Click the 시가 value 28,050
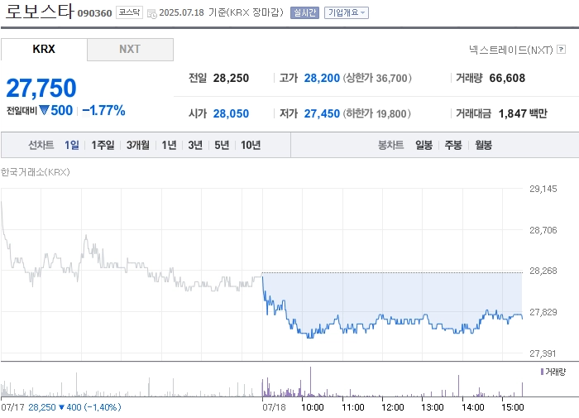This screenshot has height=418, width=579. coord(231,113)
